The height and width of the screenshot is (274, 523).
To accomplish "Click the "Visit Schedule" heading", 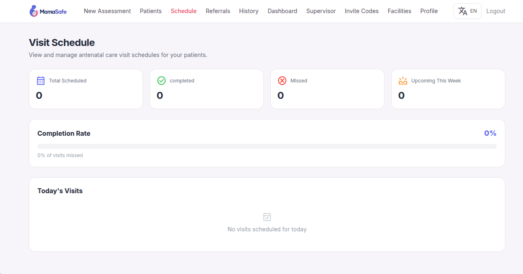I will [x=62, y=43].
